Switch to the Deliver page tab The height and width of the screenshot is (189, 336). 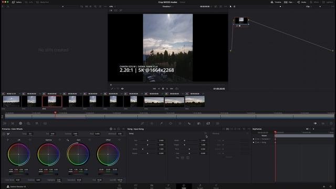[x=216, y=186]
